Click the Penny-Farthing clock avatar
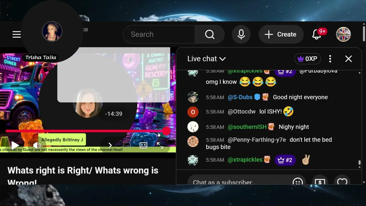 click(193, 142)
